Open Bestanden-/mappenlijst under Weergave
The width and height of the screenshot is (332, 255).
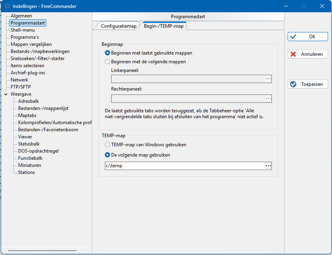coord(43,108)
